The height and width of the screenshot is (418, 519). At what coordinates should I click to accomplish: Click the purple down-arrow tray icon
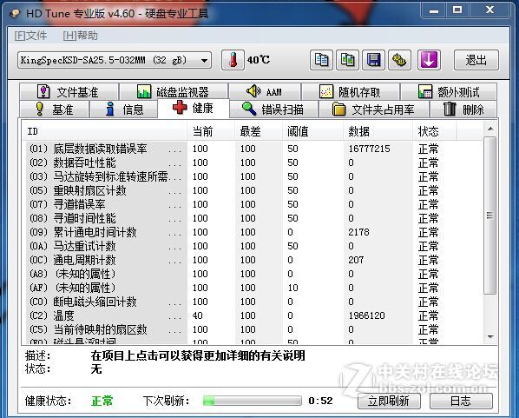click(429, 60)
